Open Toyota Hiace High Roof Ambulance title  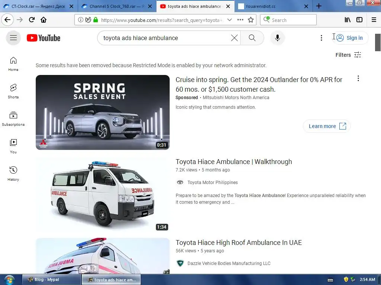point(238,243)
